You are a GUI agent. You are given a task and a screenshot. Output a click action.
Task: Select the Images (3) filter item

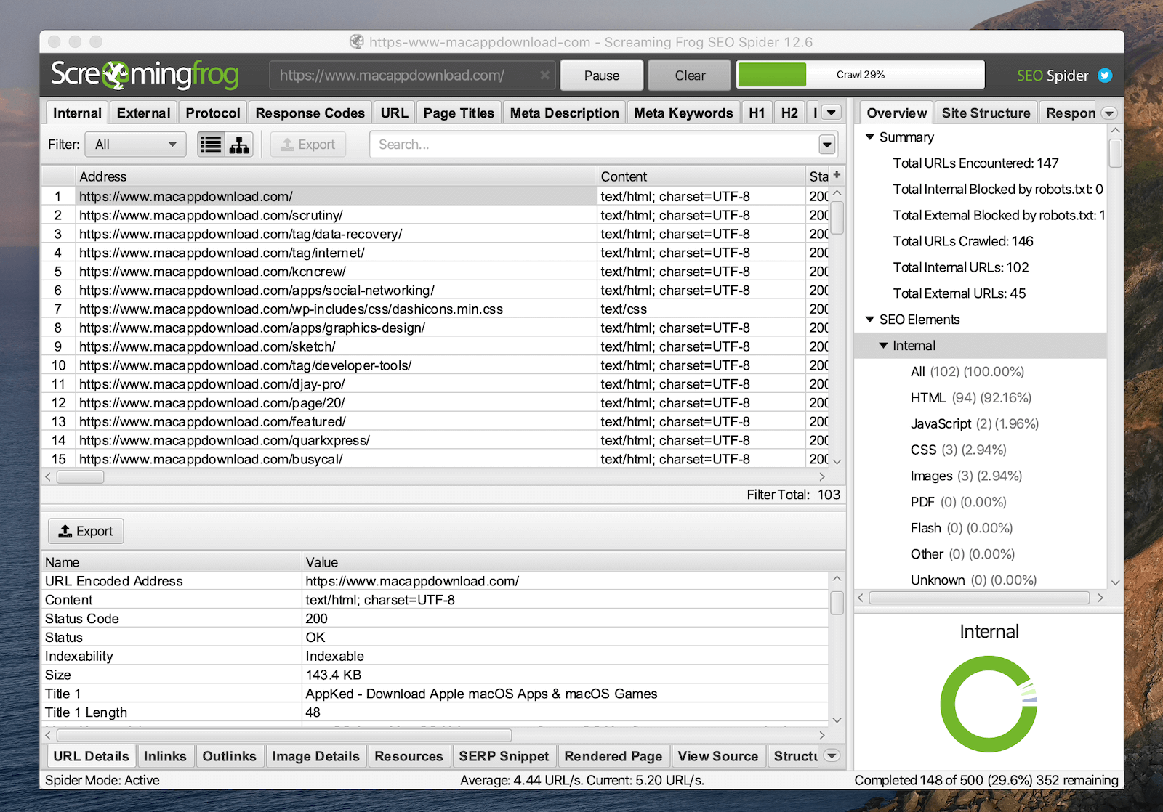tap(966, 476)
